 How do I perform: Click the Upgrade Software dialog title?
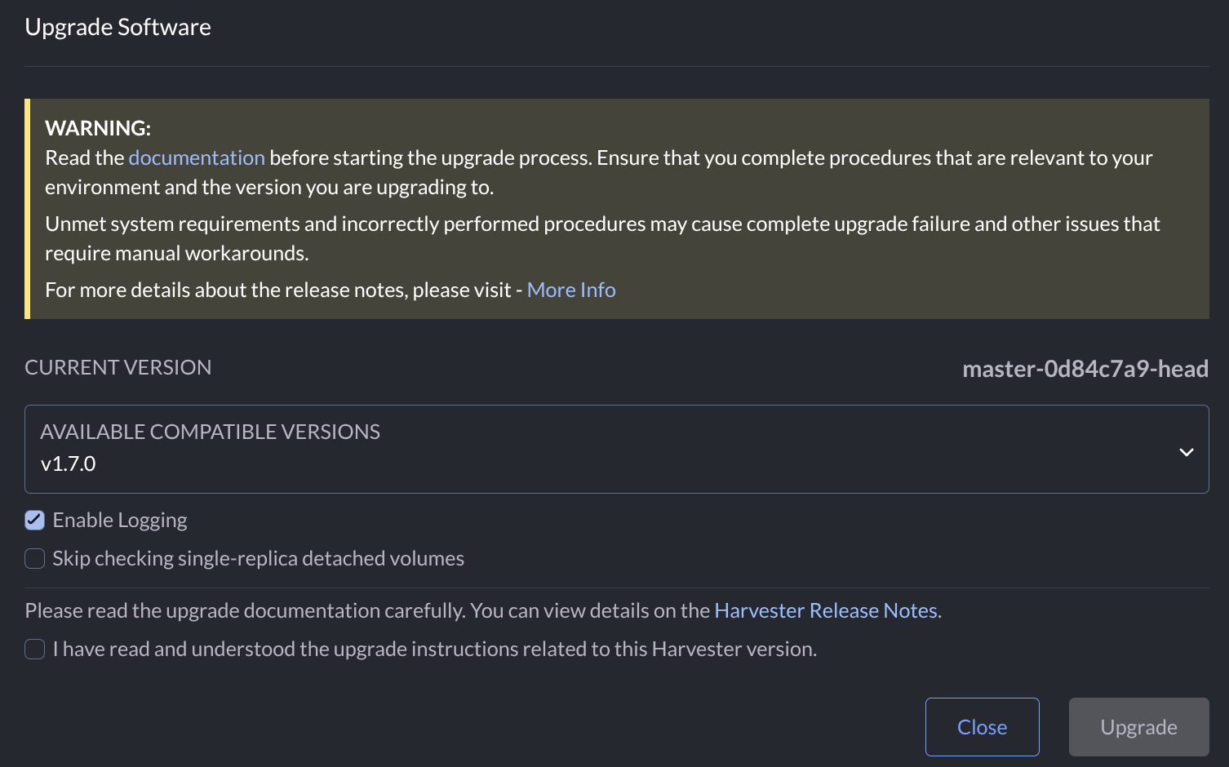[118, 27]
